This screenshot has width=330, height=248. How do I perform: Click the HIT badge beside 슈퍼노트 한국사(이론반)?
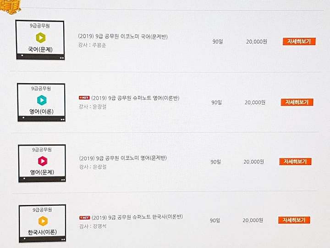(85, 217)
